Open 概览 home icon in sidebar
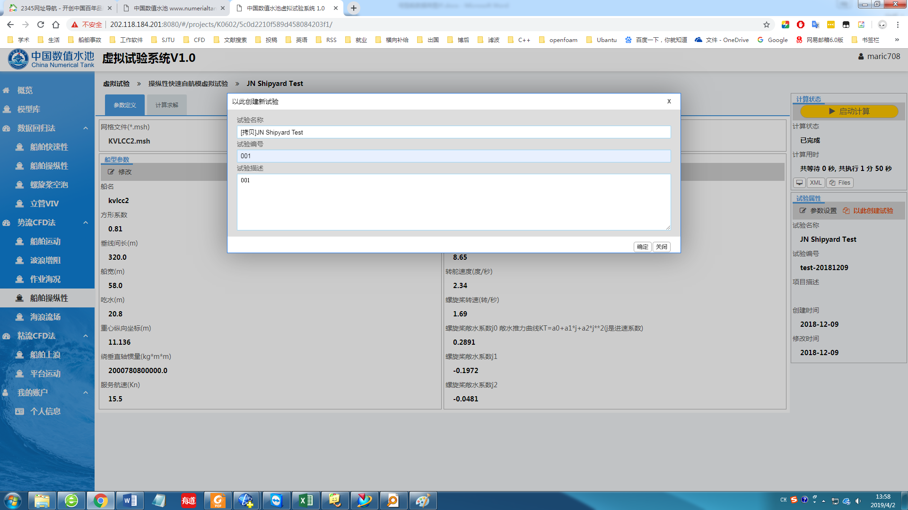908x510 pixels. 7,90
